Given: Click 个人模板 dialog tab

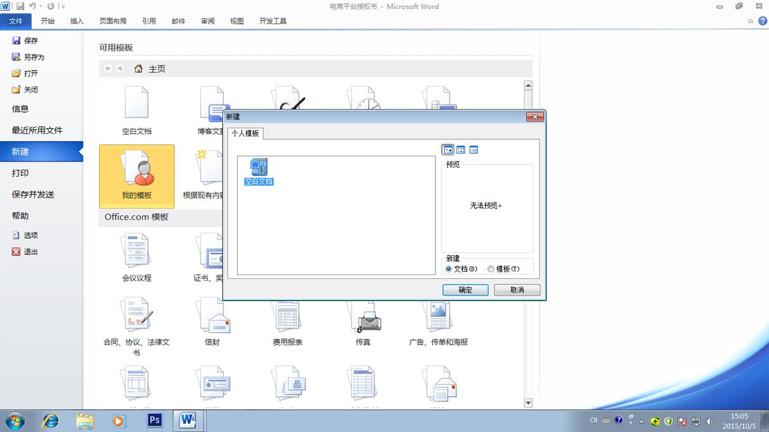Looking at the screenshot, I should (245, 133).
